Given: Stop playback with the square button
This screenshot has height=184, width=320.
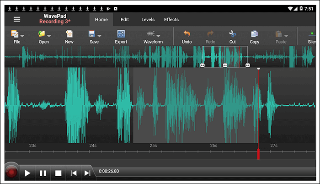Looking at the screenshot, I should click(58, 173).
